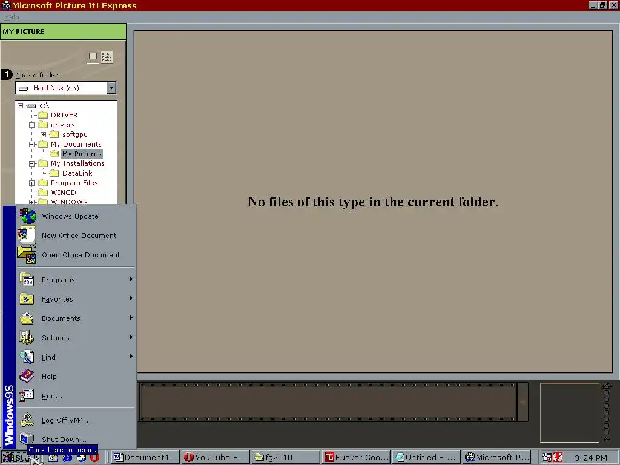Open the Settings submenu arrow
Viewport: 620px width, 465px height.
pyautogui.click(x=131, y=337)
